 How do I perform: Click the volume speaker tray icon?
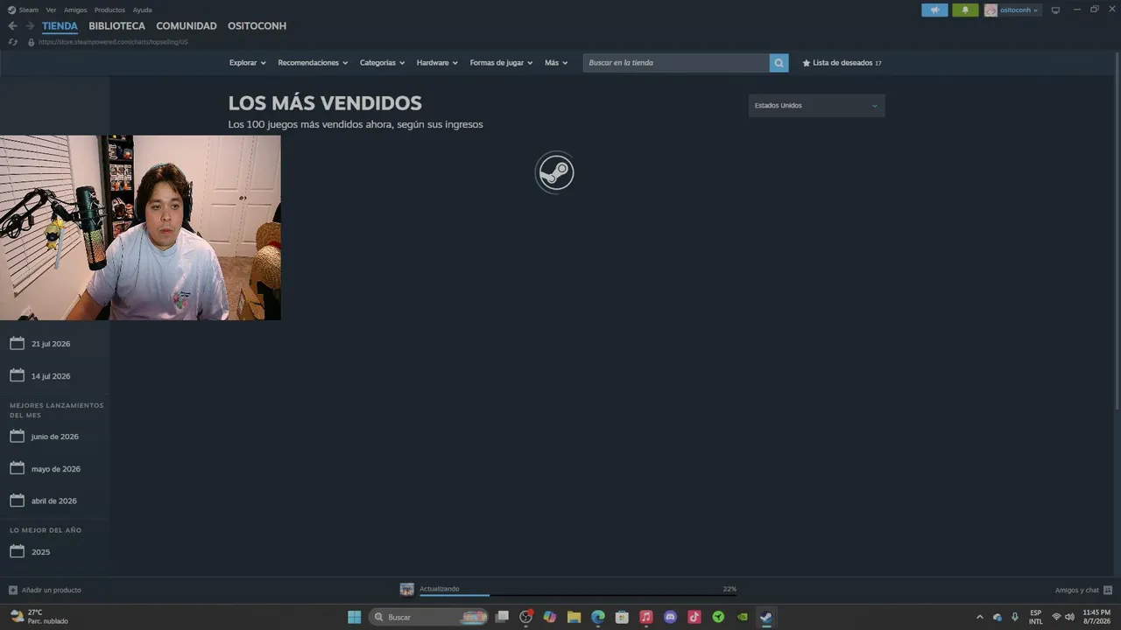point(1069,617)
